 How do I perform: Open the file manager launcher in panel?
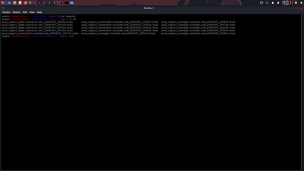(14, 3)
